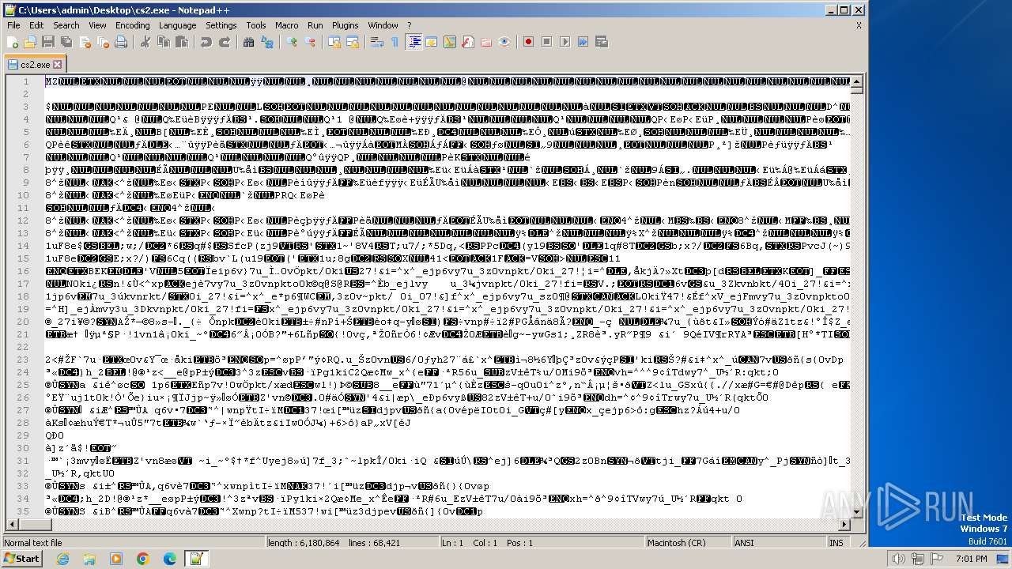The width and height of the screenshot is (1012, 569).
Task: Open the ? help menu
Action: [x=410, y=25]
